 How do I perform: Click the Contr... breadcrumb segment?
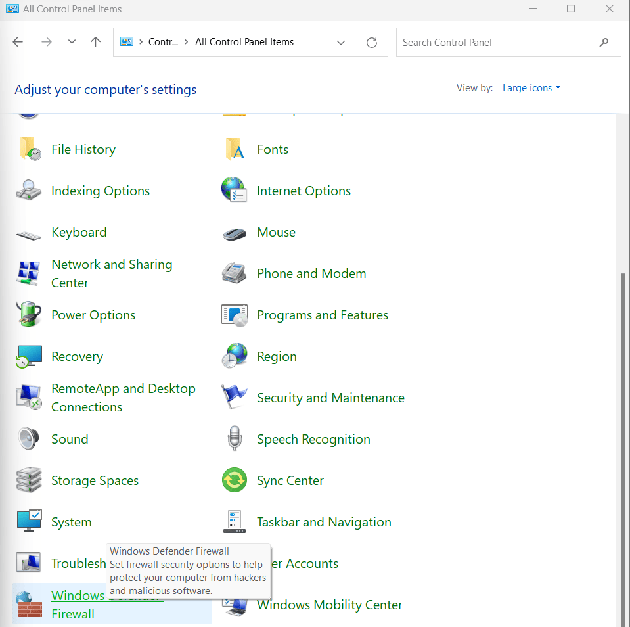coord(164,42)
